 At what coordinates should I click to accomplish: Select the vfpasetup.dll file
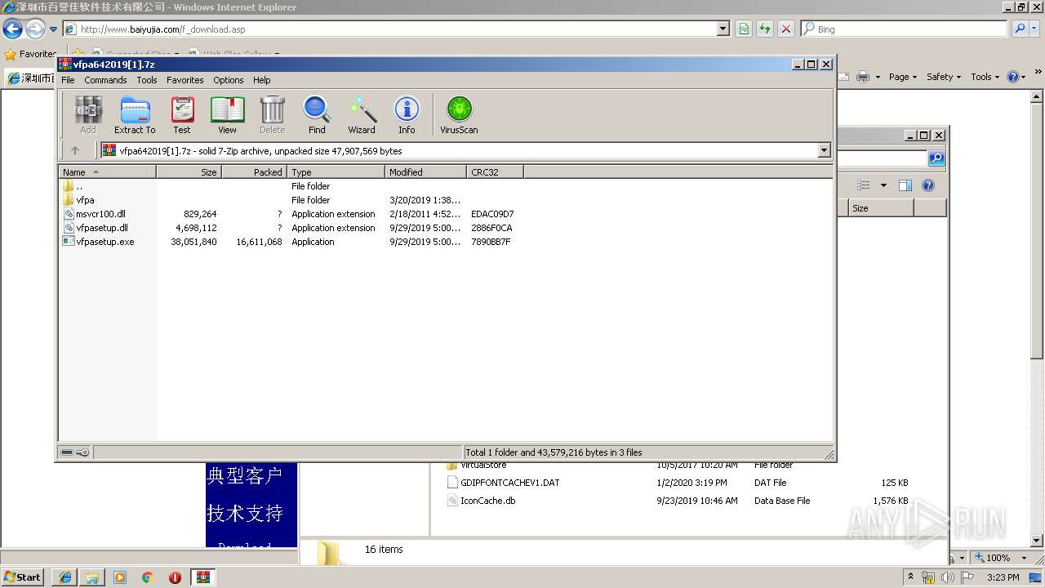click(x=96, y=228)
